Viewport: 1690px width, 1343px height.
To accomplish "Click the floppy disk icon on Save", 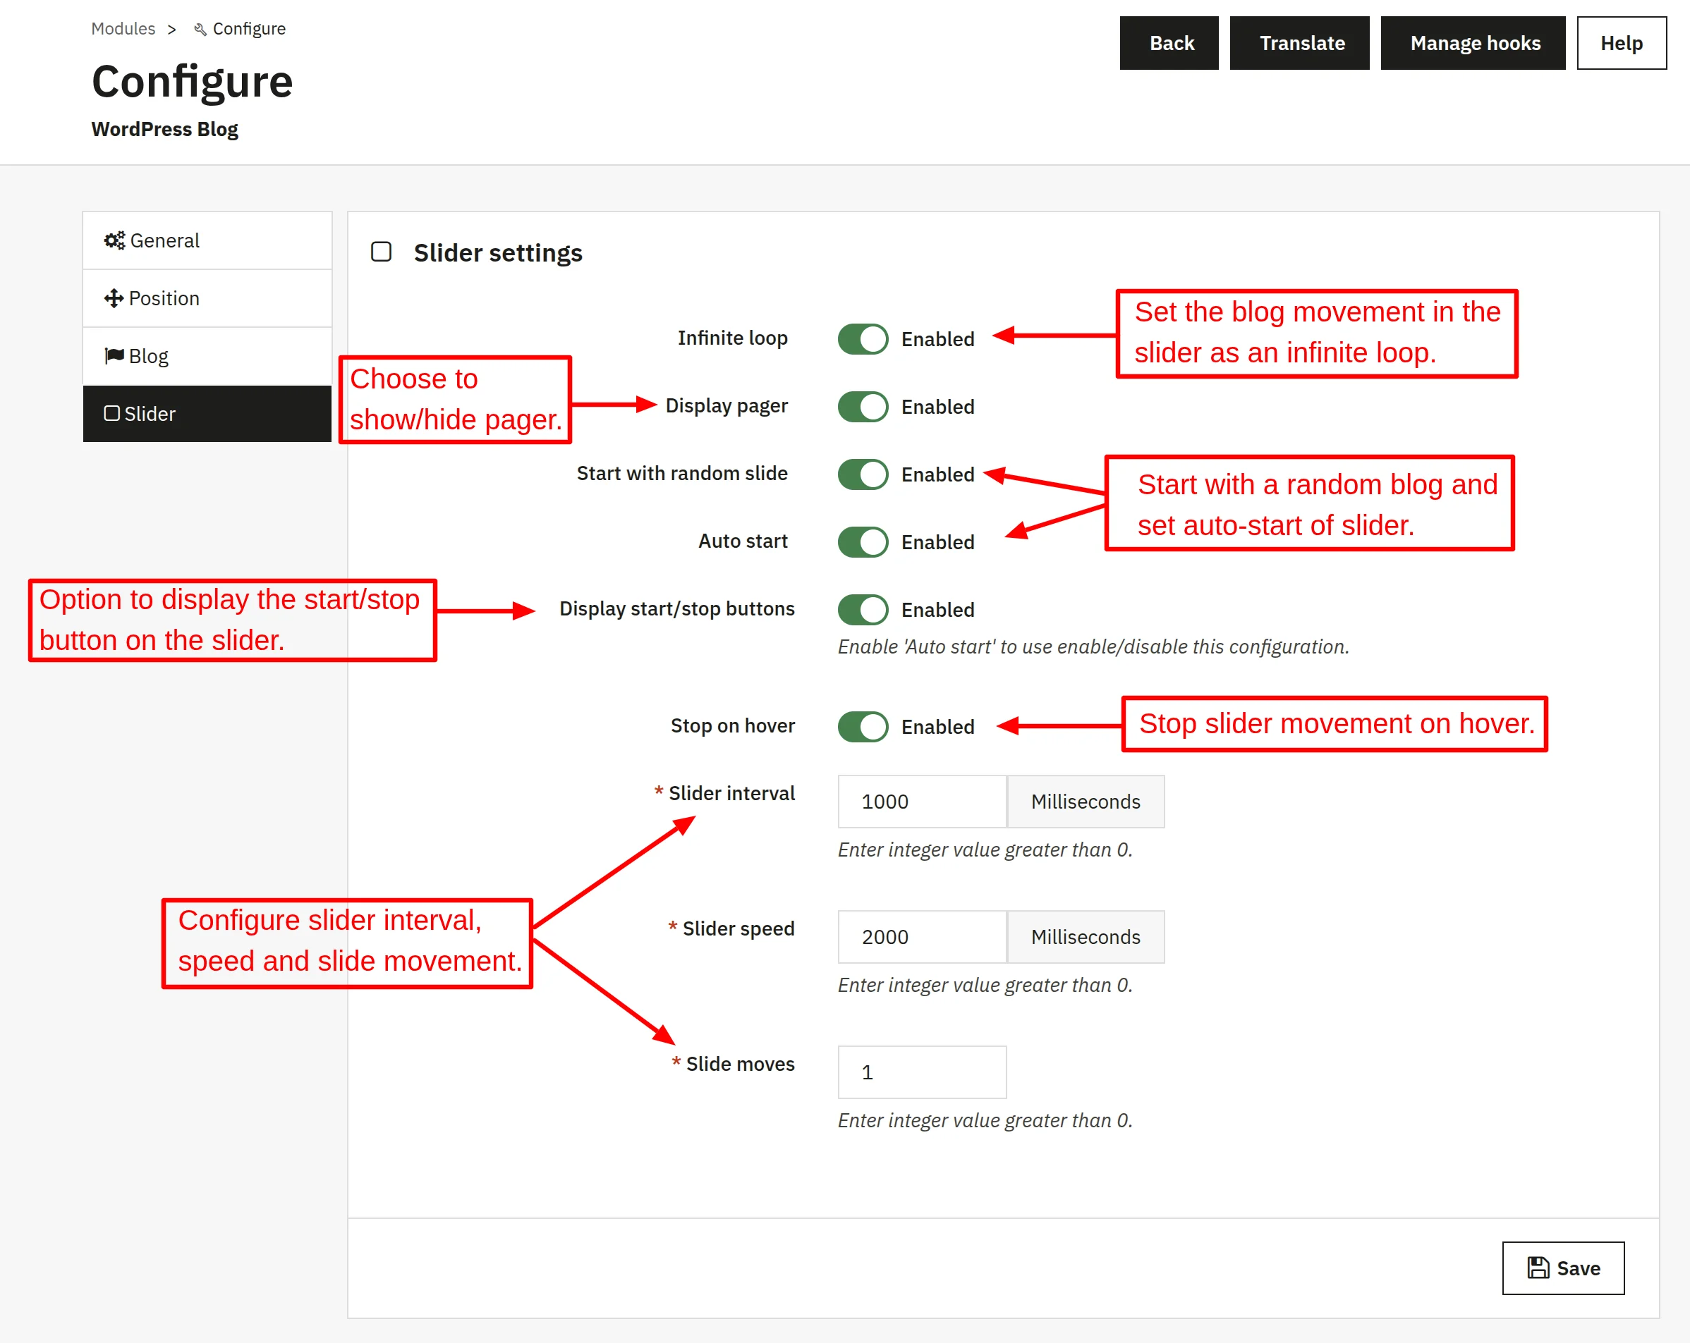I will click(x=1538, y=1267).
